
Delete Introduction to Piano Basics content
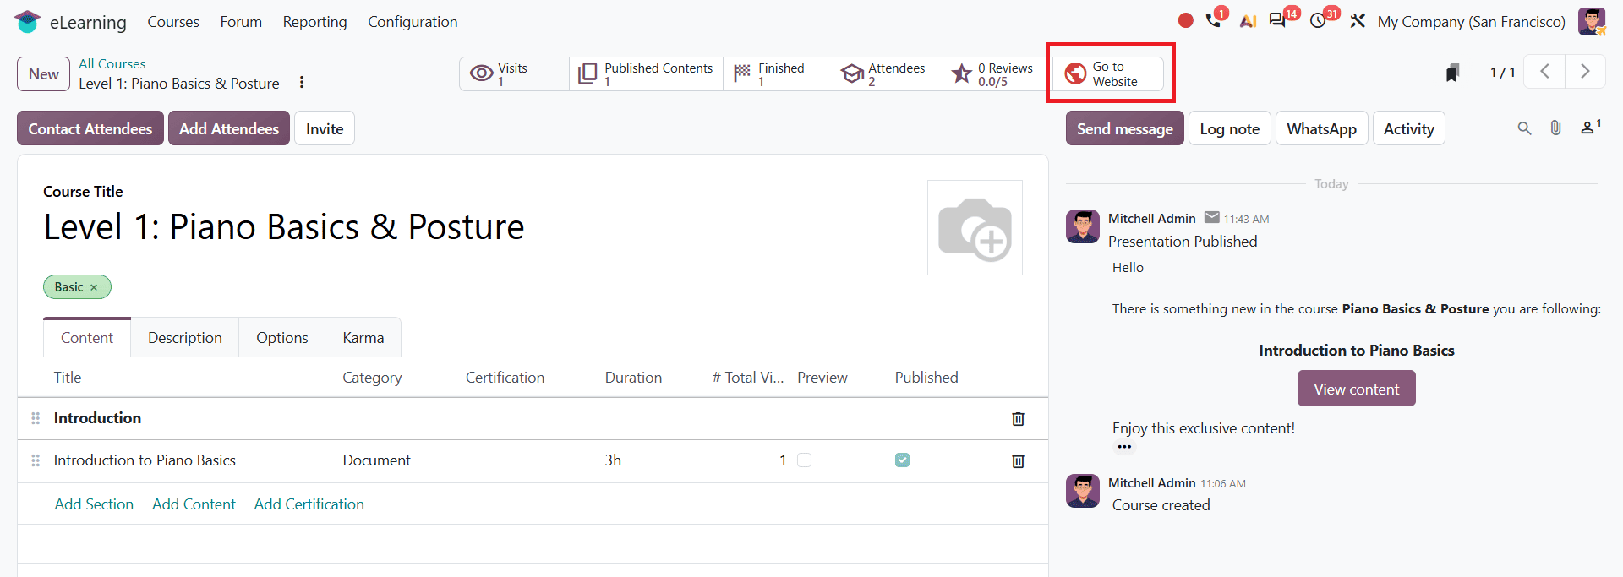pos(1018,461)
